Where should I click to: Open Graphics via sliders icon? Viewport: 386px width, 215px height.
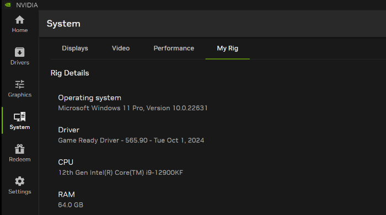[20, 84]
